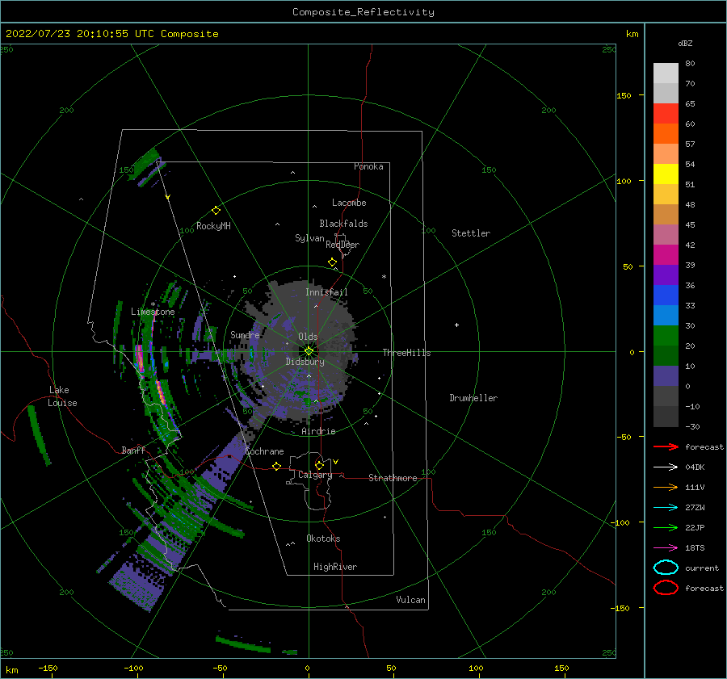
Task: Click the 18TS legend text
Action: coord(695,547)
